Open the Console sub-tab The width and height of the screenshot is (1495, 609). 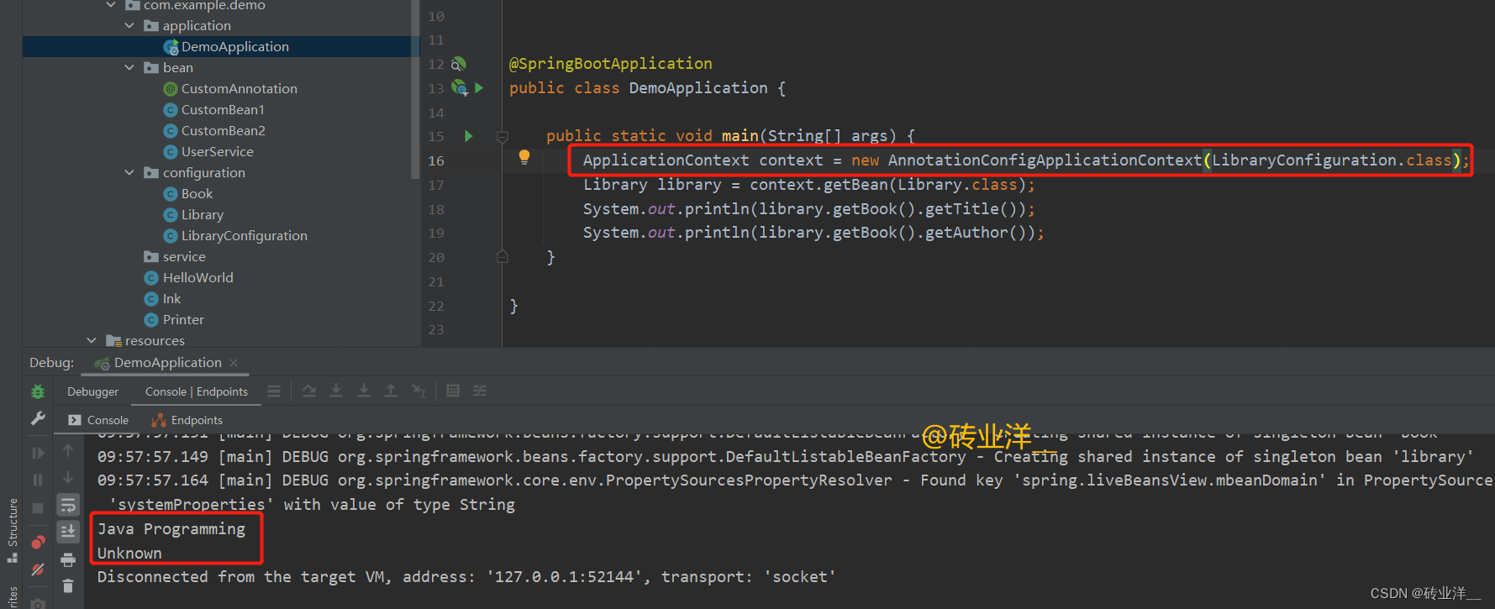click(98, 420)
